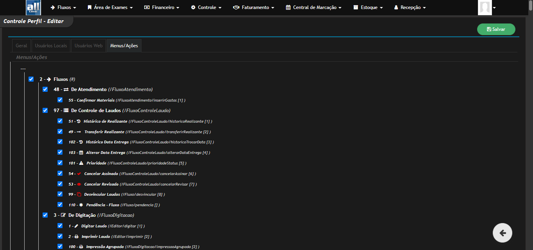This screenshot has height=250, width=533.
Task: Click the red eye icon beside Cancelar Revisado
Action: click(x=79, y=184)
